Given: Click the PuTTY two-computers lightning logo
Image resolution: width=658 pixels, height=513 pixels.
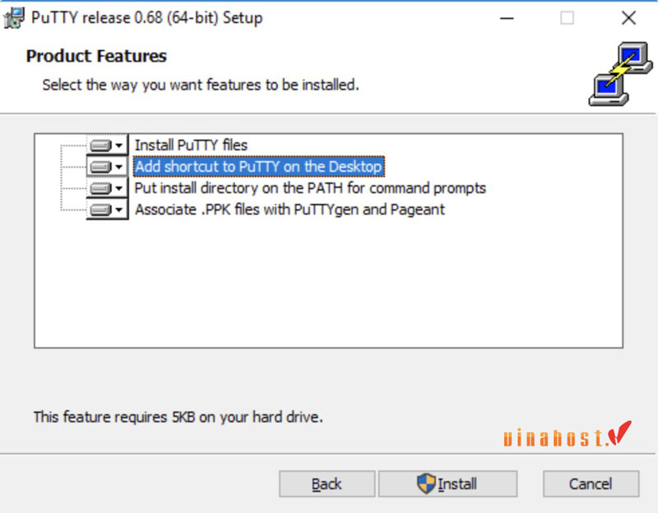Looking at the screenshot, I should click(x=621, y=74).
